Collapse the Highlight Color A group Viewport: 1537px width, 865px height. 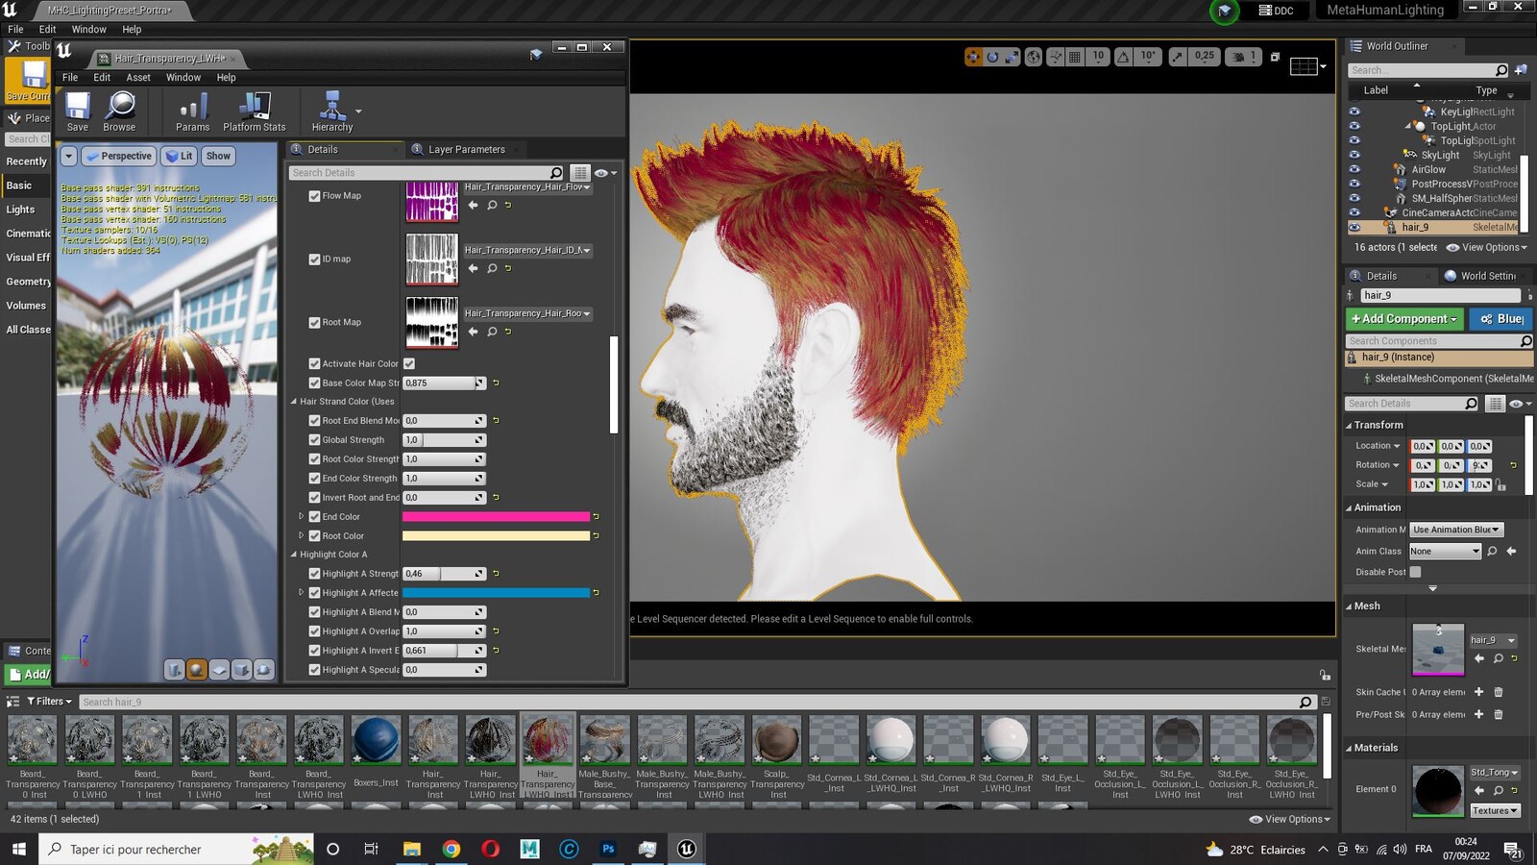pos(294,555)
